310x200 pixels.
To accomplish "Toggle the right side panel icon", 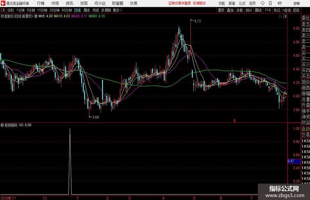I will (x=285, y=16).
